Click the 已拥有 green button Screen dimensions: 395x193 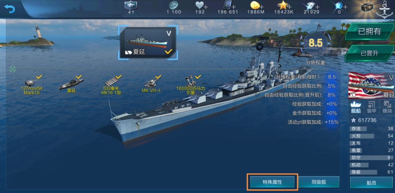click(x=369, y=31)
